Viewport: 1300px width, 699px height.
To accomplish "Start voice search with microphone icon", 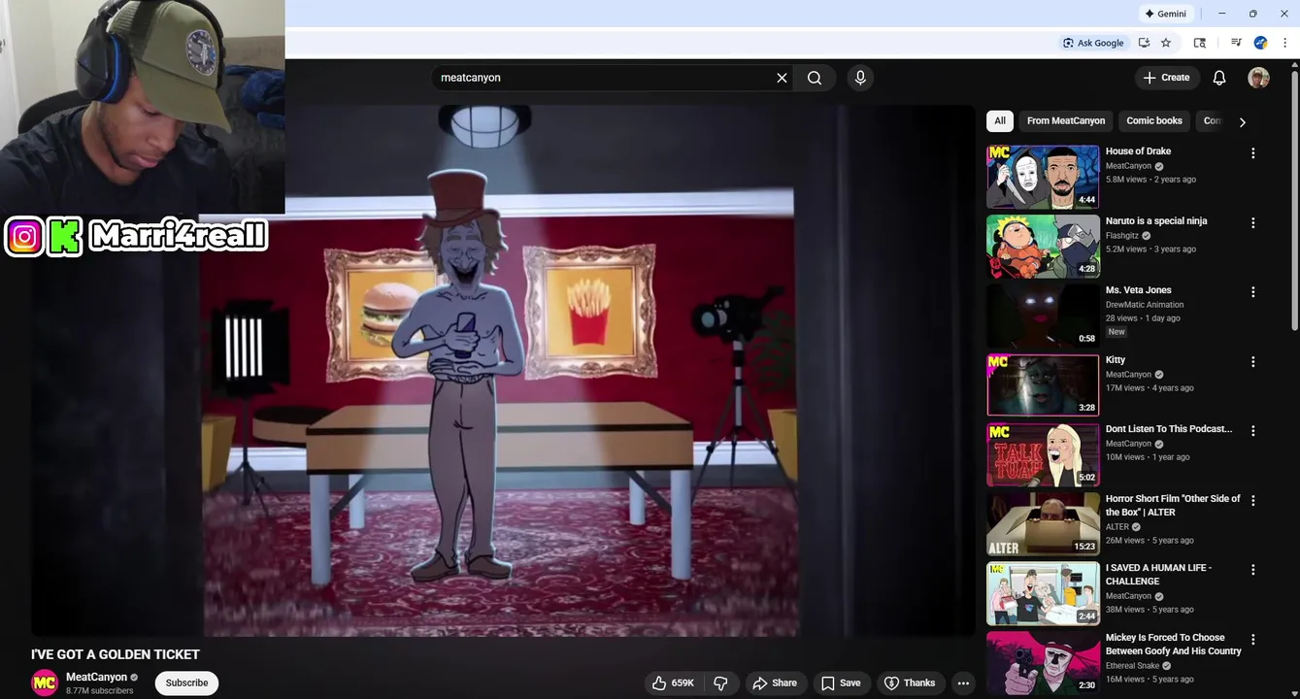I will (x=859, y=78).
